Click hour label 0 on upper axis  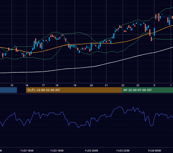(x=154, y=85)
